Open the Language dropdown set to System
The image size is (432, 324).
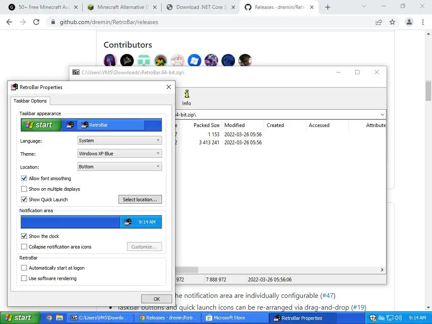pos(119,140)
